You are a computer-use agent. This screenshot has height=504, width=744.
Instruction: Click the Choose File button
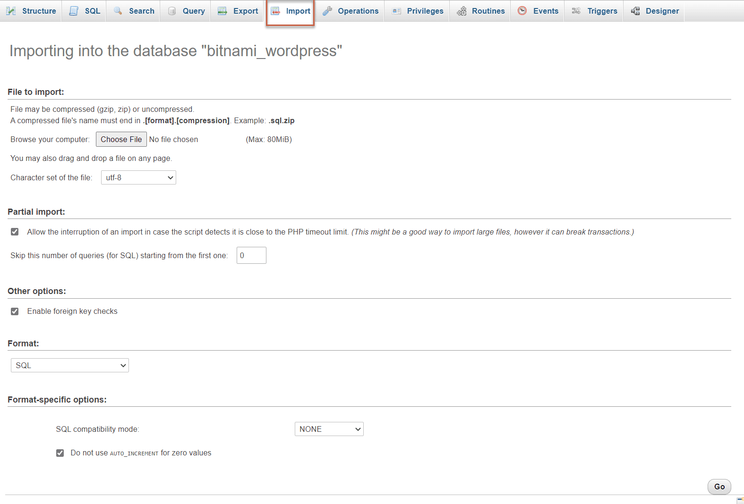121,139
